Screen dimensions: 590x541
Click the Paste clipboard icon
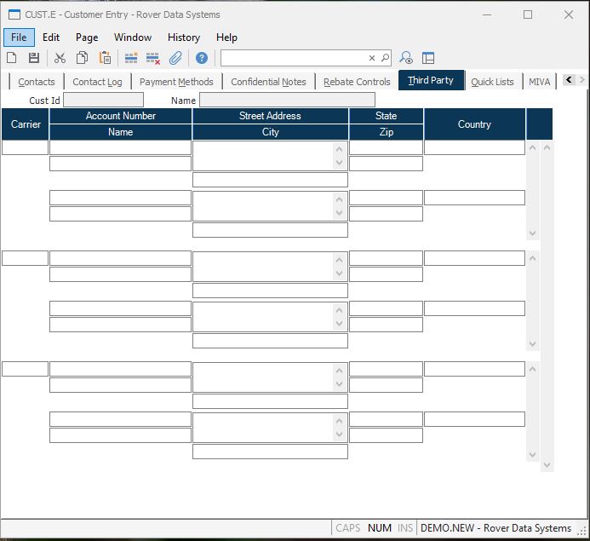pyautogui.click(x=105, y=58)
